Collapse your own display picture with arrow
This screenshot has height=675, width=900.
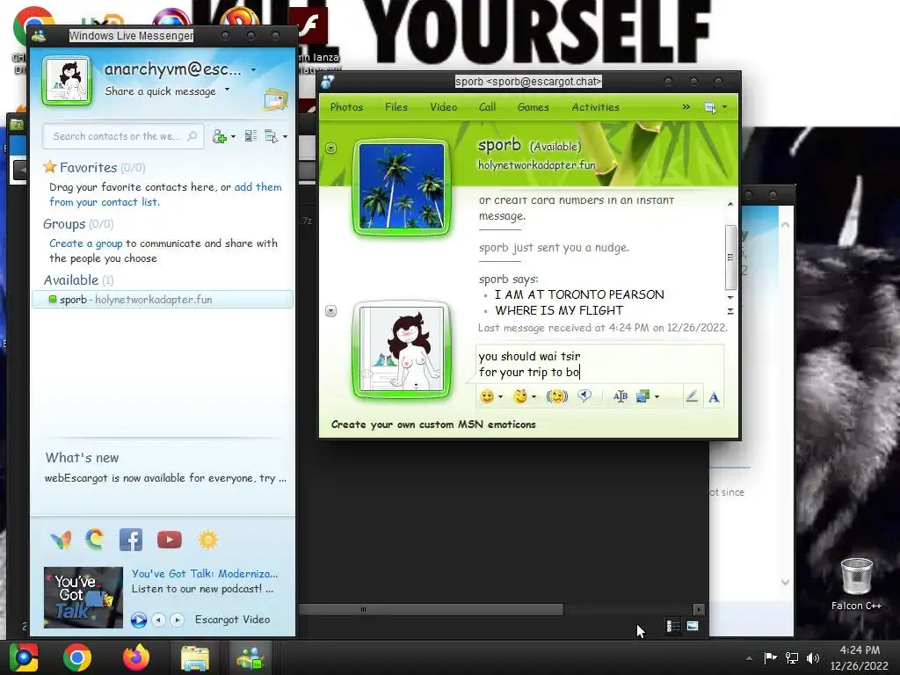pyautogui.click(x=330, y=310)
